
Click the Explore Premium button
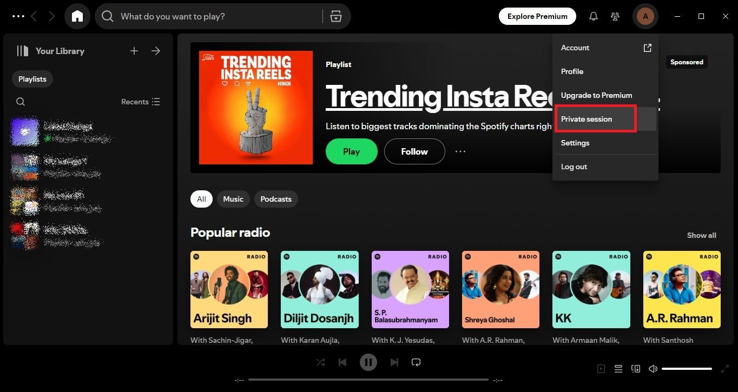(537, 16)
